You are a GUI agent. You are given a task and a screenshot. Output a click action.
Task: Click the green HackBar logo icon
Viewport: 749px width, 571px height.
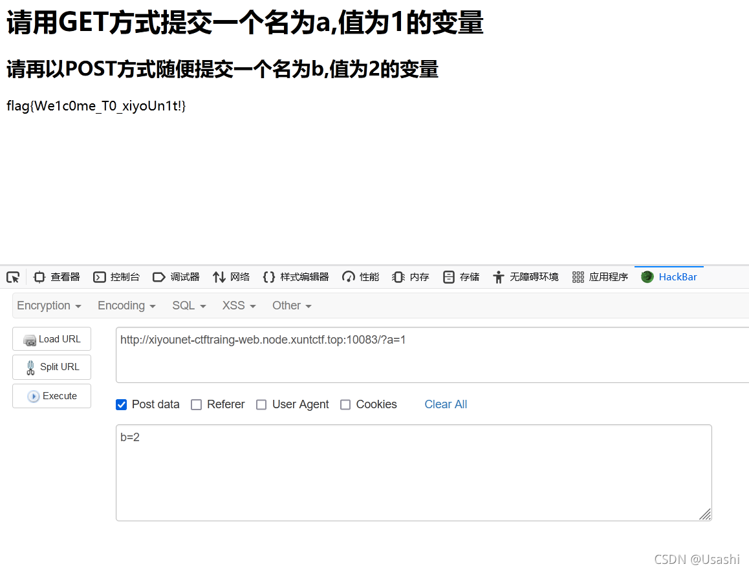[647, 277]
